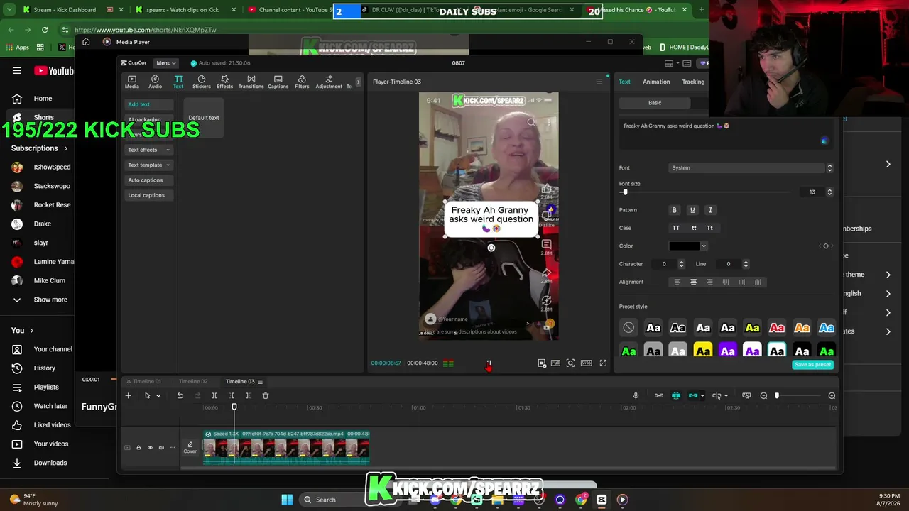Image resolution: width=909 pixels, height=511 pixels.
Task: Select the Default text thumbnail
Action: [204, 118]
